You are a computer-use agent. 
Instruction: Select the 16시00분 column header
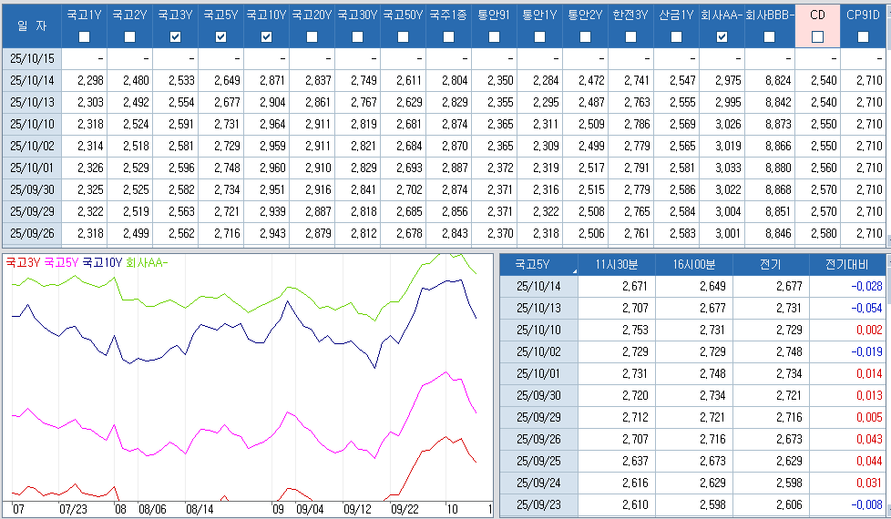[694, 265]
